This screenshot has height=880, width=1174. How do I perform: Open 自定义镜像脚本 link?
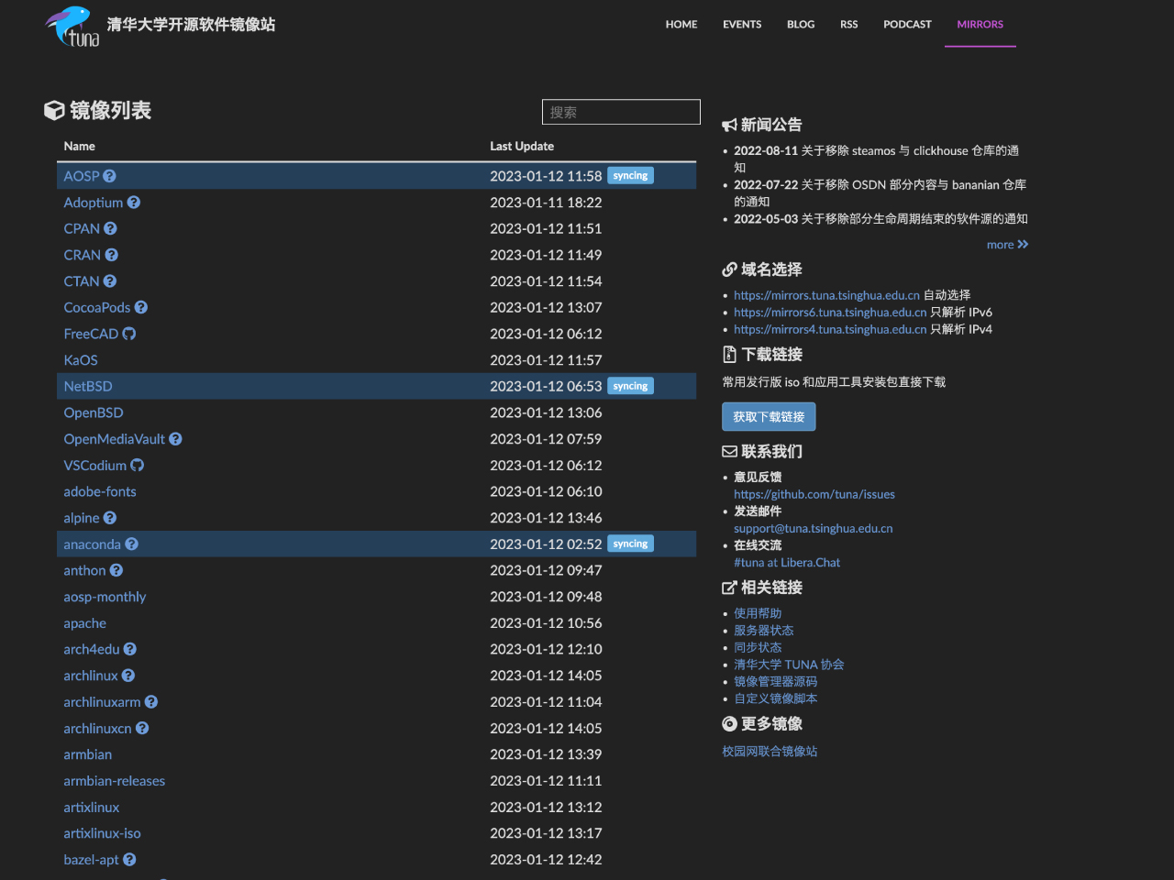point(776,698)
